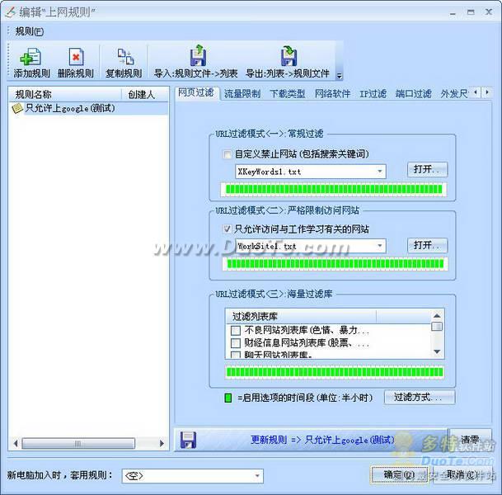Click the green time-segment bar under XKeyWords1.txt
The width and height of the screenshot is (502, 495).
[334, 190]
